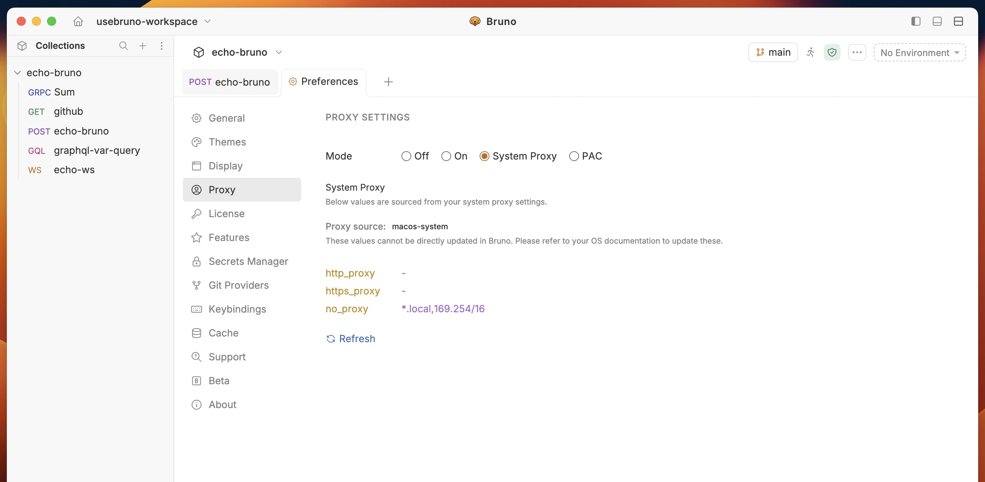Expand the echo-bruno collection header dropdown
Viewport: 985px width, 482px height.
pos(279,52)
